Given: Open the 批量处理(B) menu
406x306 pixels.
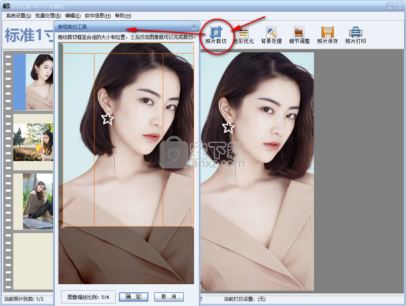Looking at the screenshot, I should [48, 16].
